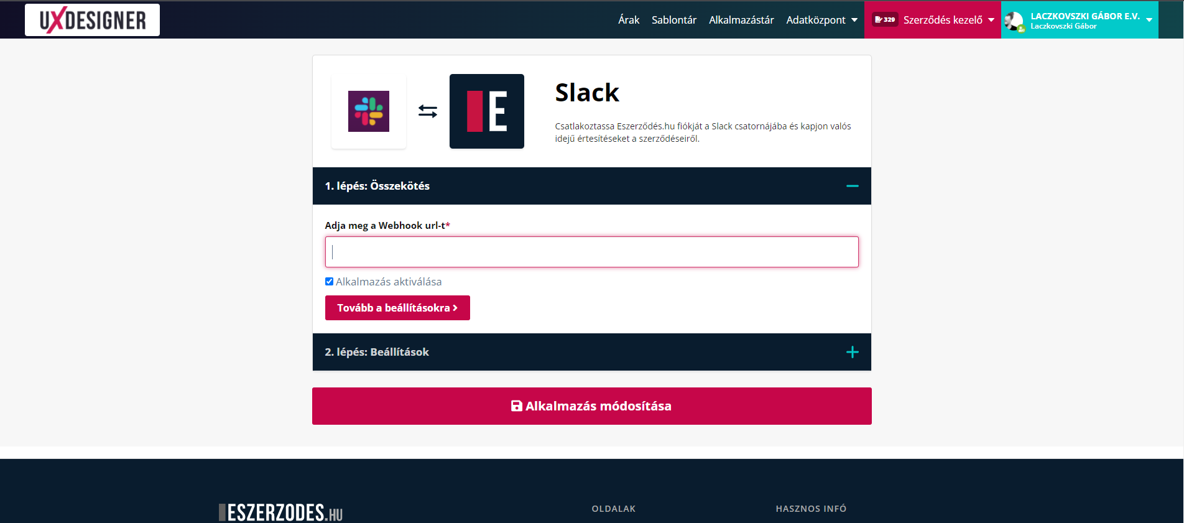Click the Alkalmazás módosítása save button

point(591,406)
